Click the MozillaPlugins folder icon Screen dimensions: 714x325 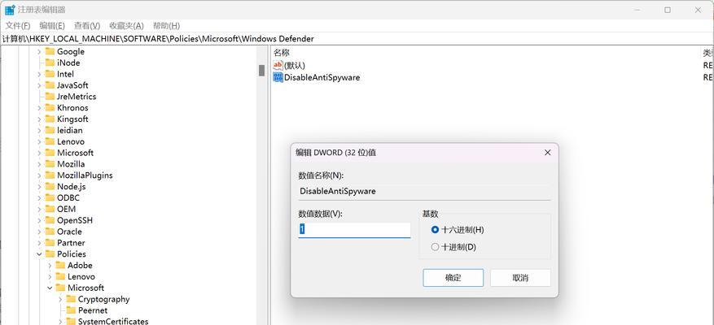click(x=50, y=175)
